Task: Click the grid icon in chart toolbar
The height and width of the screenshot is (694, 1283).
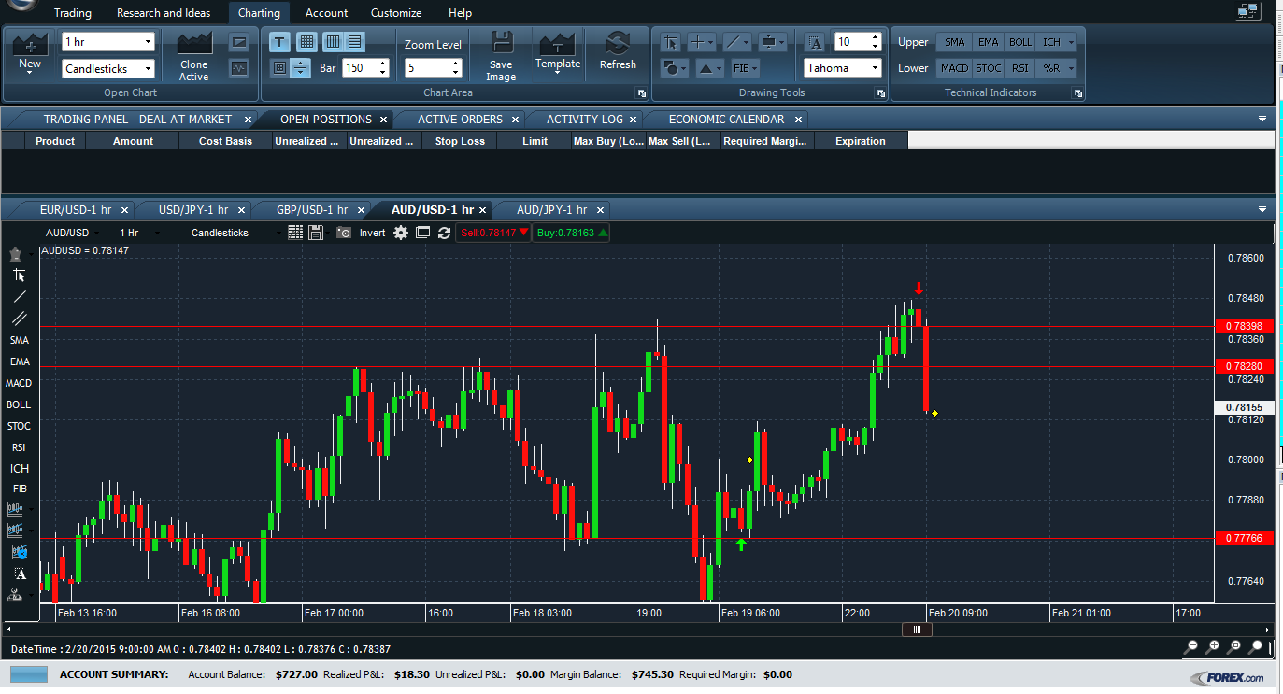Action: pos(295,233)
